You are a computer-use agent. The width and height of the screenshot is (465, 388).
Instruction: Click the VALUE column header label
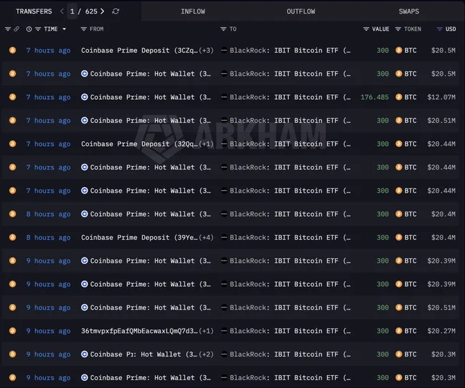[380, 29]
